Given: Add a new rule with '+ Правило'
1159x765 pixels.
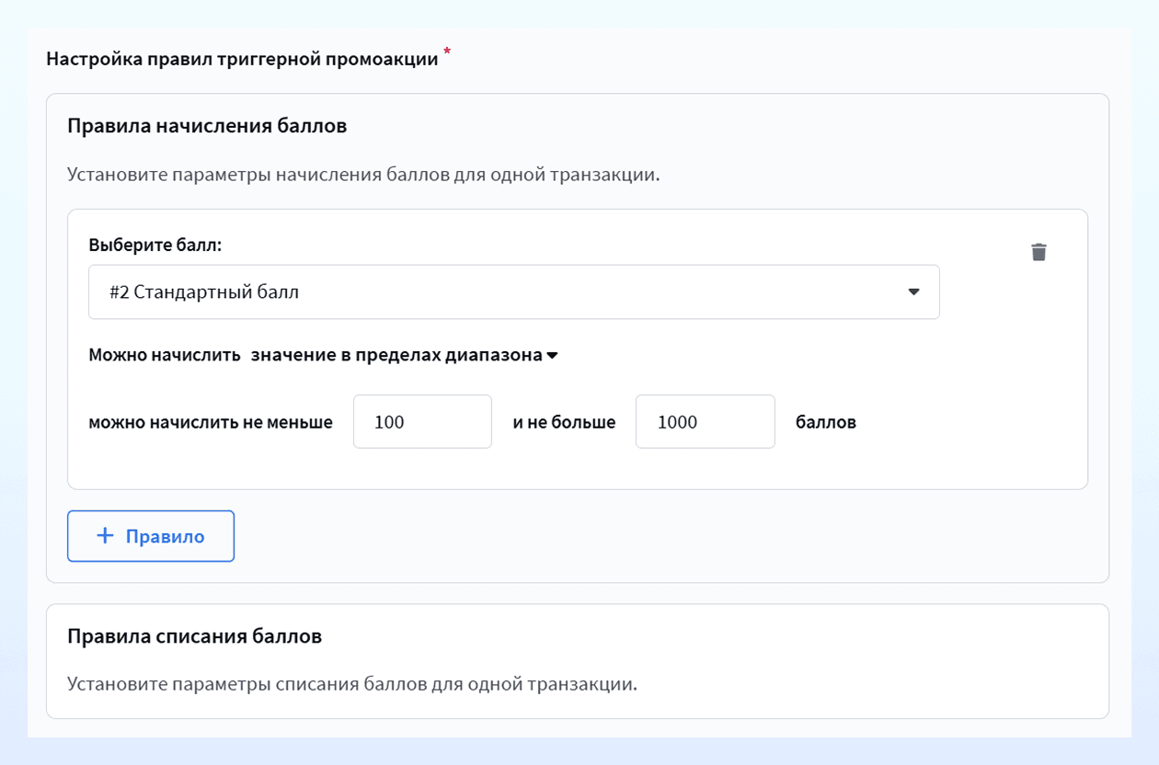Looking at the screenshot, I should [151, 536].
